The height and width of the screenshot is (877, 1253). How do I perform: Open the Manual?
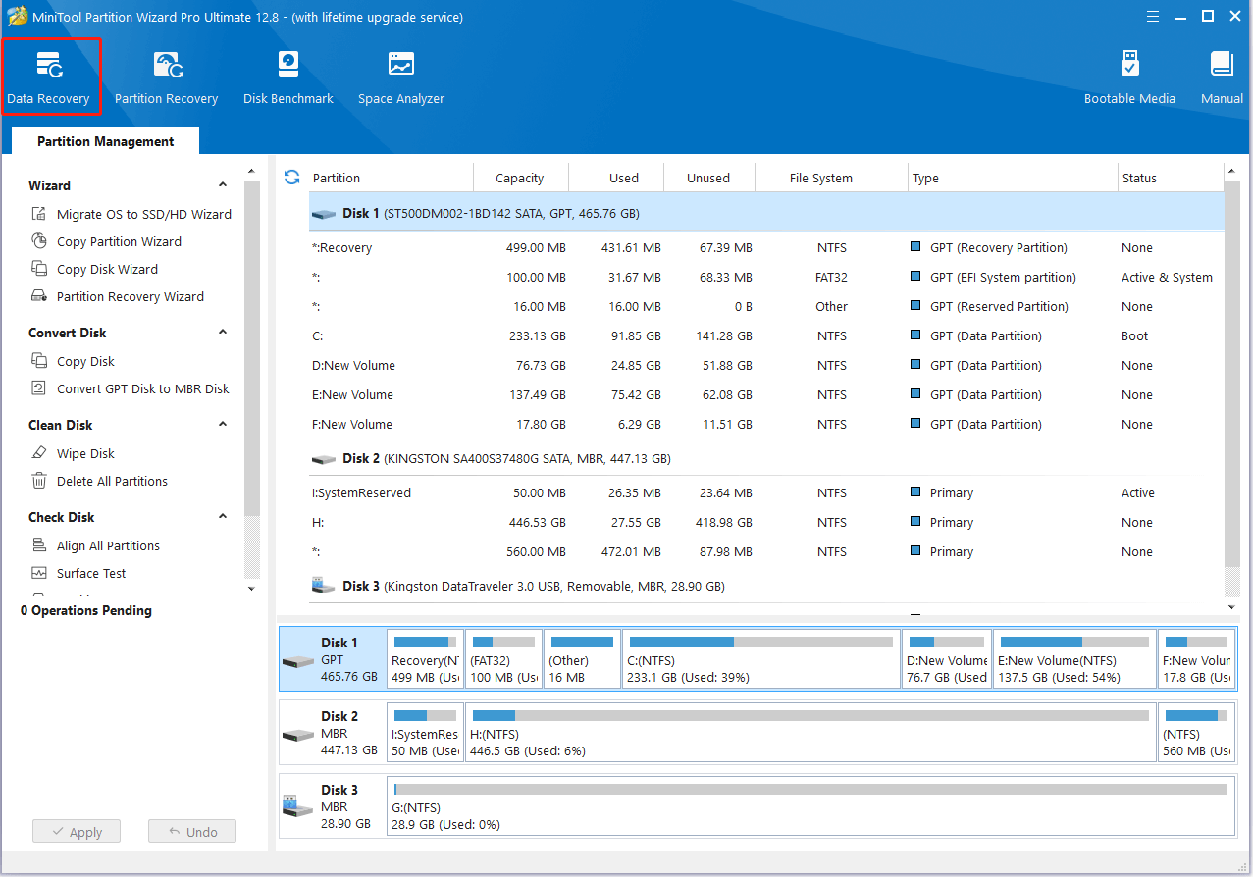pos(1222,77)
